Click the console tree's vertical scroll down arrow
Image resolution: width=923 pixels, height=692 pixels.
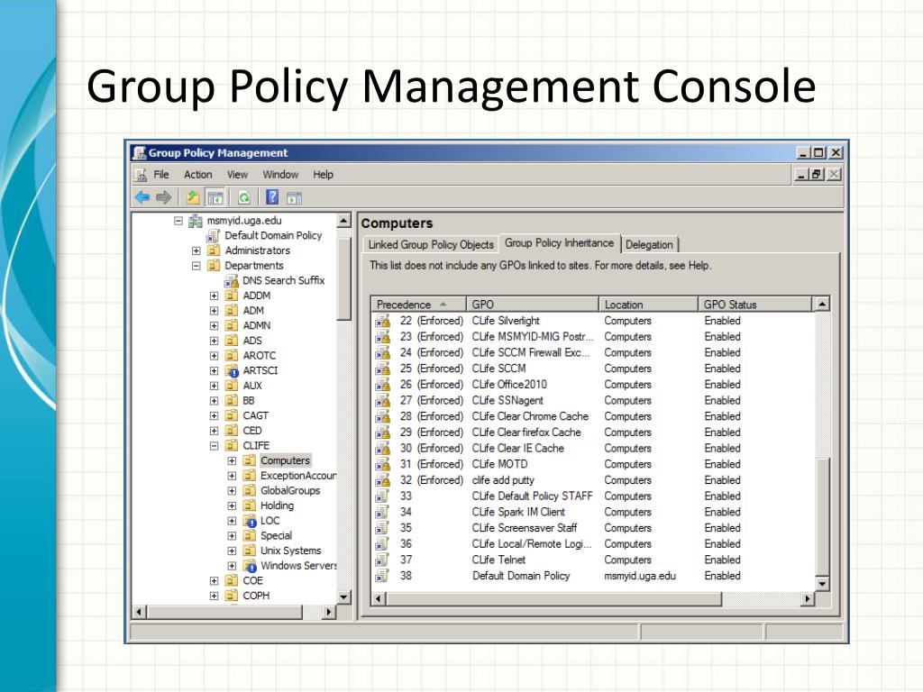point(344,596)
